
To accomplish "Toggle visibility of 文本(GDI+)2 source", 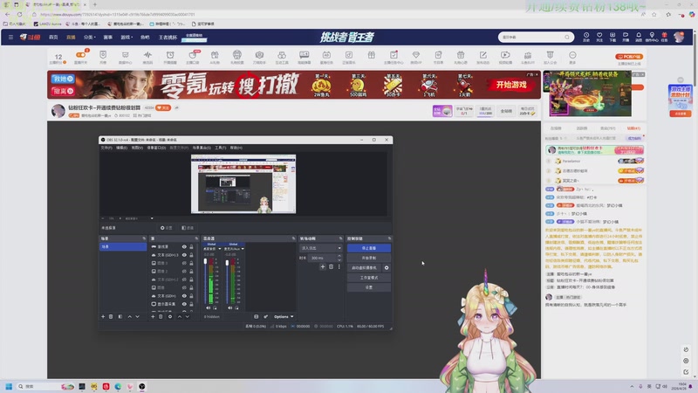I will tap(184, 279).
